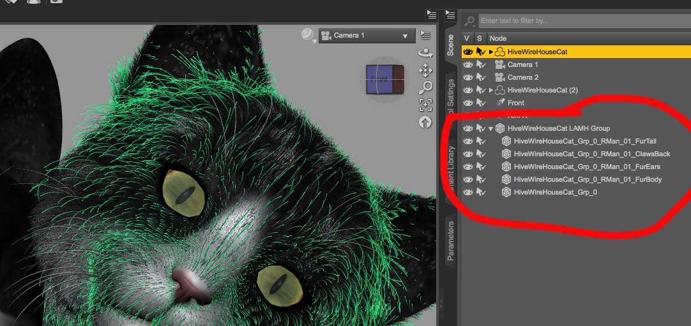The image size is (691, 326).
Task: Click the frame selection icon in the viewport
Action: click(x=425, y=105)
